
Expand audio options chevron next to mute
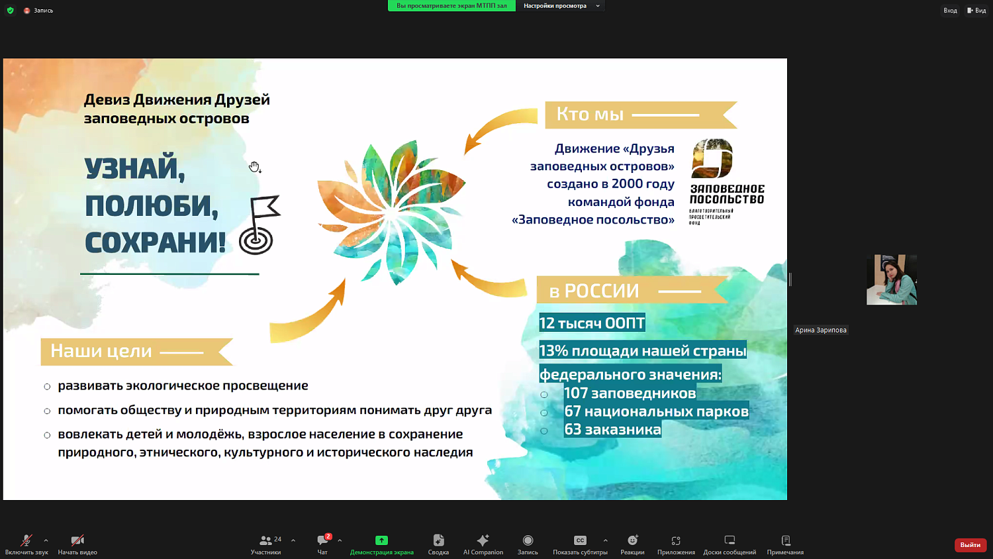[x=45, y=540]
